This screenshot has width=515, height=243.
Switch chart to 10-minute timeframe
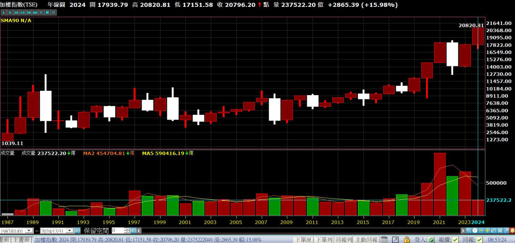click(16, 13)
